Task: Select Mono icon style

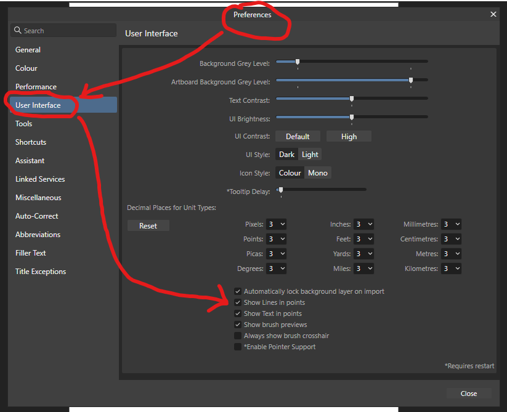Action: tap(318, 173)
